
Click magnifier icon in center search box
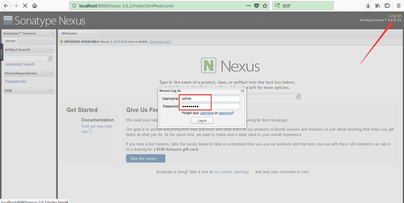(x=299, y=96)
